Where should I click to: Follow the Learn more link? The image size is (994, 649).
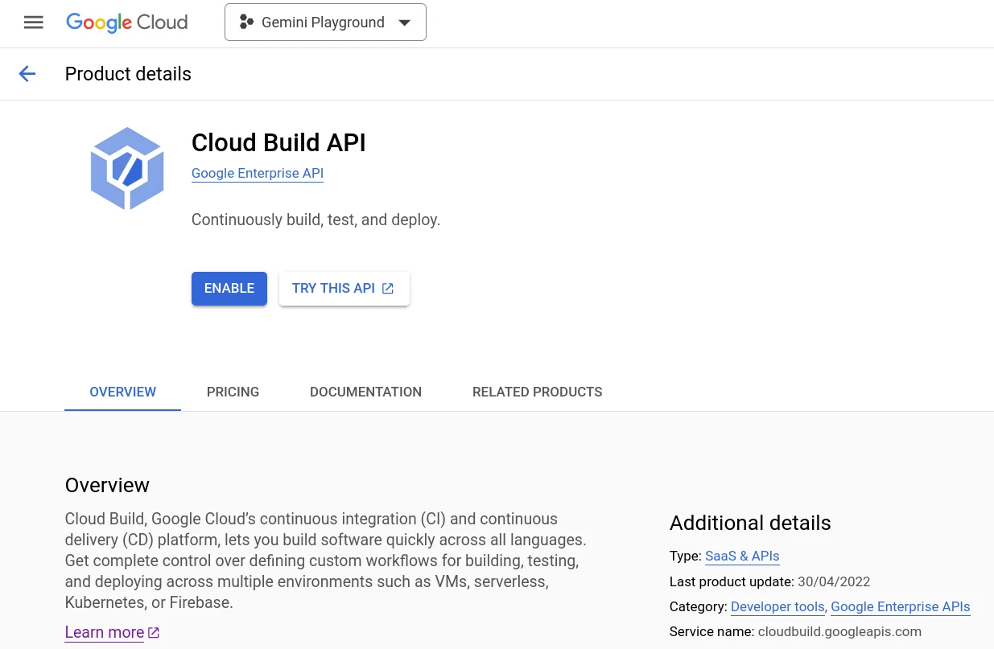pyautogui.click(x=105, y=632)
